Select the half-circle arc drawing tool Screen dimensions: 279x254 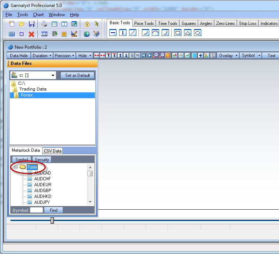click(155, 33)
